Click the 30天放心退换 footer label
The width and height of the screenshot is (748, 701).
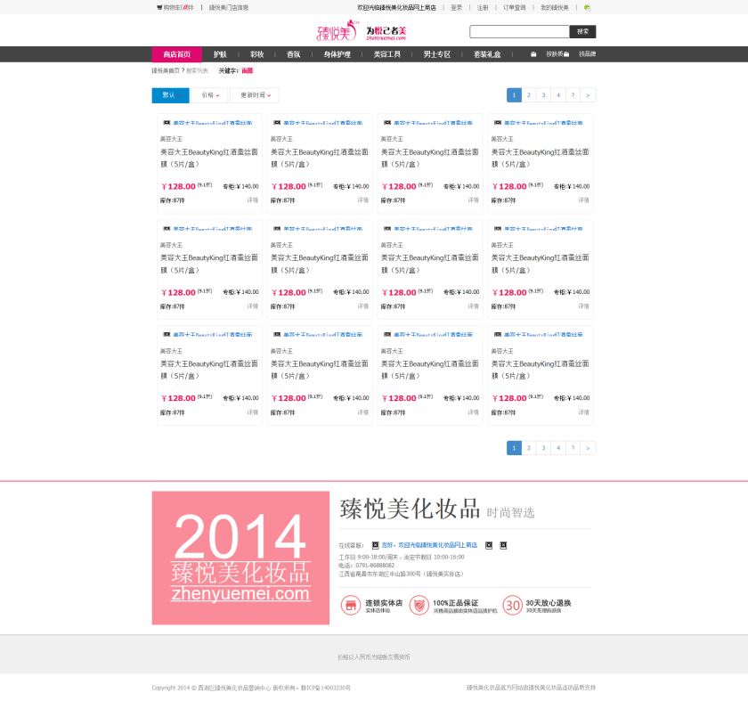point(549,603)
